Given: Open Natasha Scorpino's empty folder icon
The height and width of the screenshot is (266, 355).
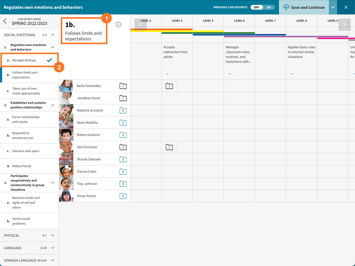Looking at the screenshot, I should tap(123, 111).
